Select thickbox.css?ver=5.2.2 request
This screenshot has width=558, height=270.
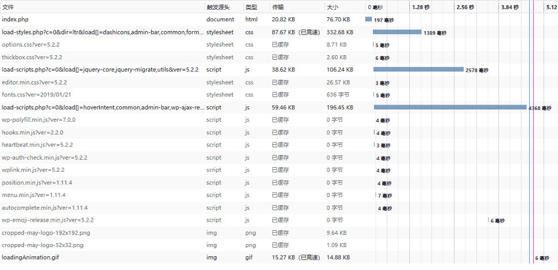(279, 57)
